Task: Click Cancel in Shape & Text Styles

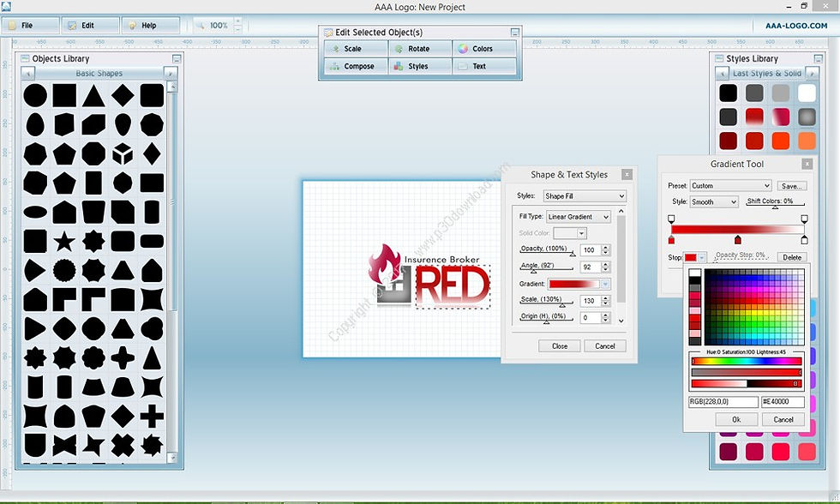Action: click(605, 346)
